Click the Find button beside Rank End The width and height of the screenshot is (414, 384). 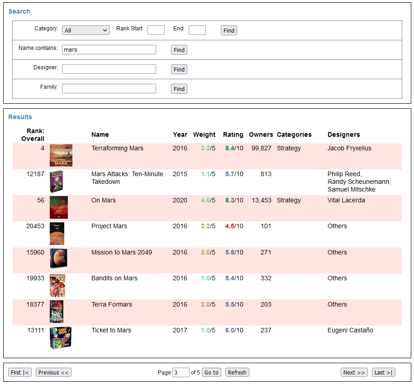point(229,30)
